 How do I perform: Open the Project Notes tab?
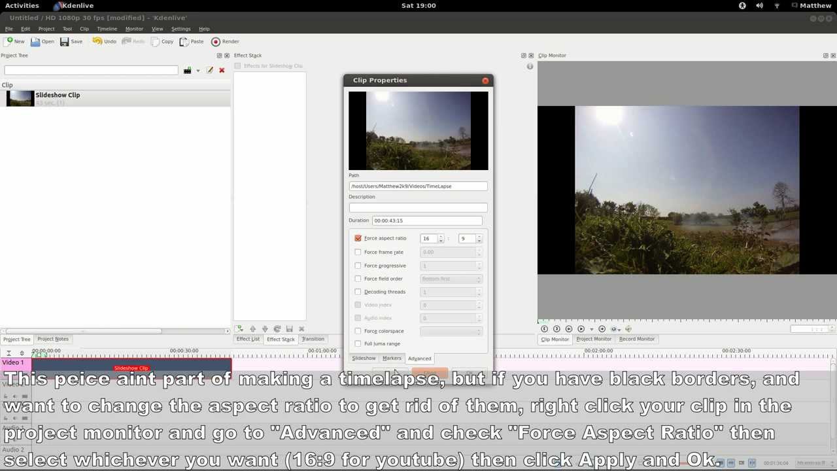pyautogui.click(x=53, y=339)
